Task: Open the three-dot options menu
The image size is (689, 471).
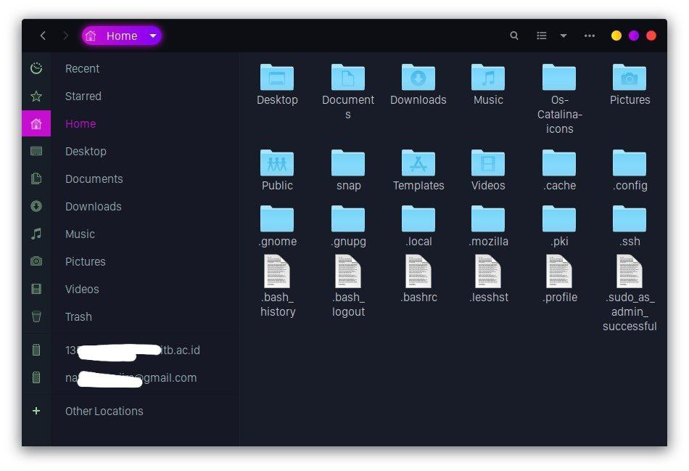Action: (x=588, y=35)
